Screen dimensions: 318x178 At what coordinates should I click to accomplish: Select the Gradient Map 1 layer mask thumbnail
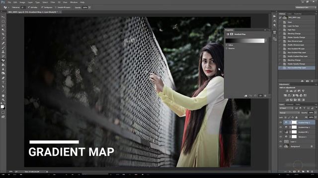294,127
